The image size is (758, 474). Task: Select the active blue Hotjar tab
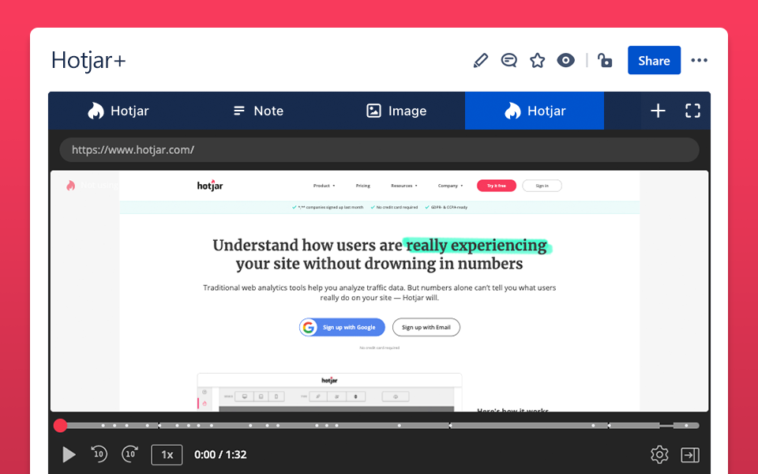(x=535, y=111)
